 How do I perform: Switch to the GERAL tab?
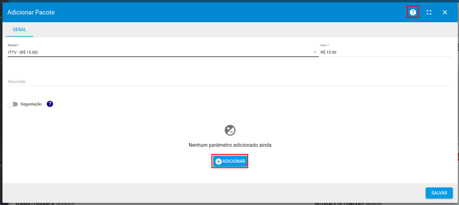pyautogui.click(x=20, y=30)
